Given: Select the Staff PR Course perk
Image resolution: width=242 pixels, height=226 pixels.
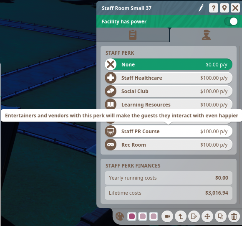Looking at the screenshot, I should 169,131.
